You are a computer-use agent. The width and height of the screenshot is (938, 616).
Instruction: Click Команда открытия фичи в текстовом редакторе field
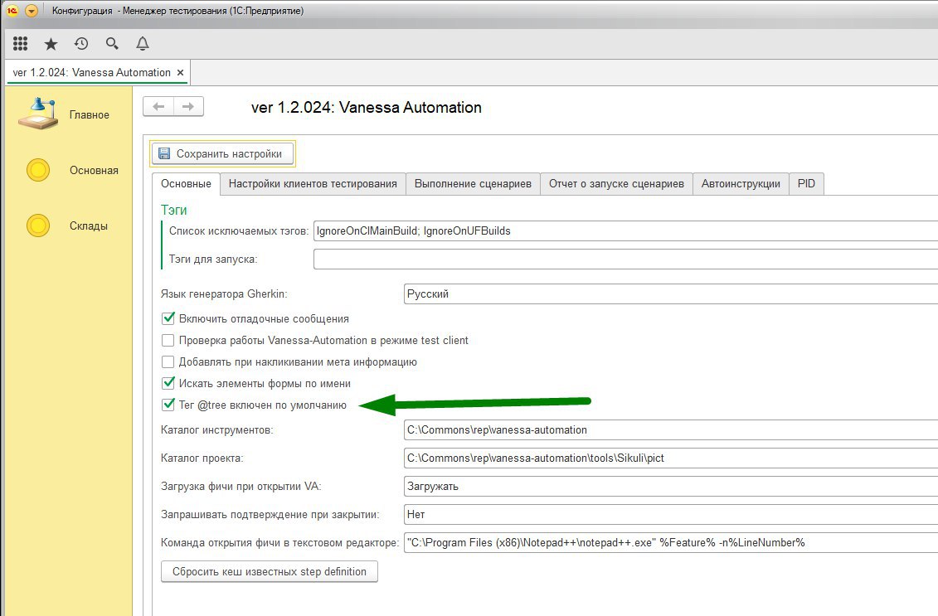click(671, 542)
